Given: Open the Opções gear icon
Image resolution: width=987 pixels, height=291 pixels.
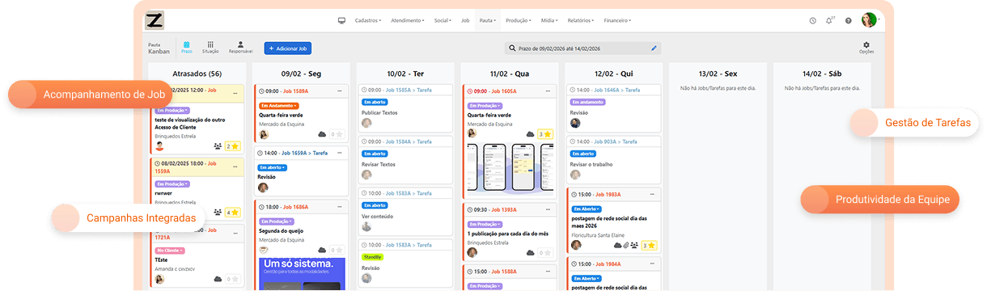Looking at the screenshot, I should coord(866,48).
